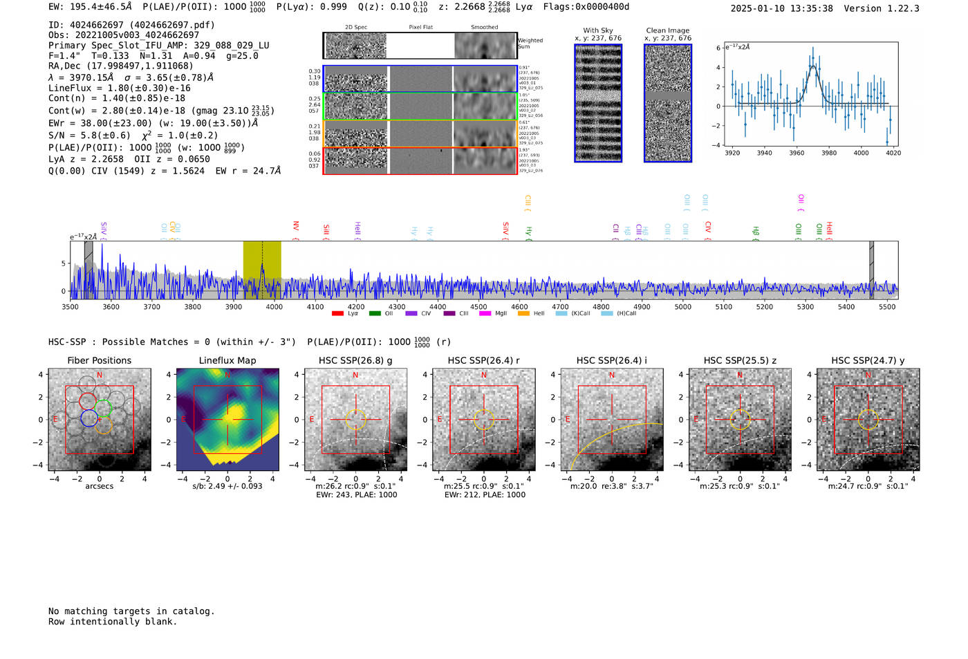The width and height of the screenshot is (968, 659).
Task: Click the EW: 195.4±46.5Å header value
Action: pyautogui.click(x=90, y=6)
